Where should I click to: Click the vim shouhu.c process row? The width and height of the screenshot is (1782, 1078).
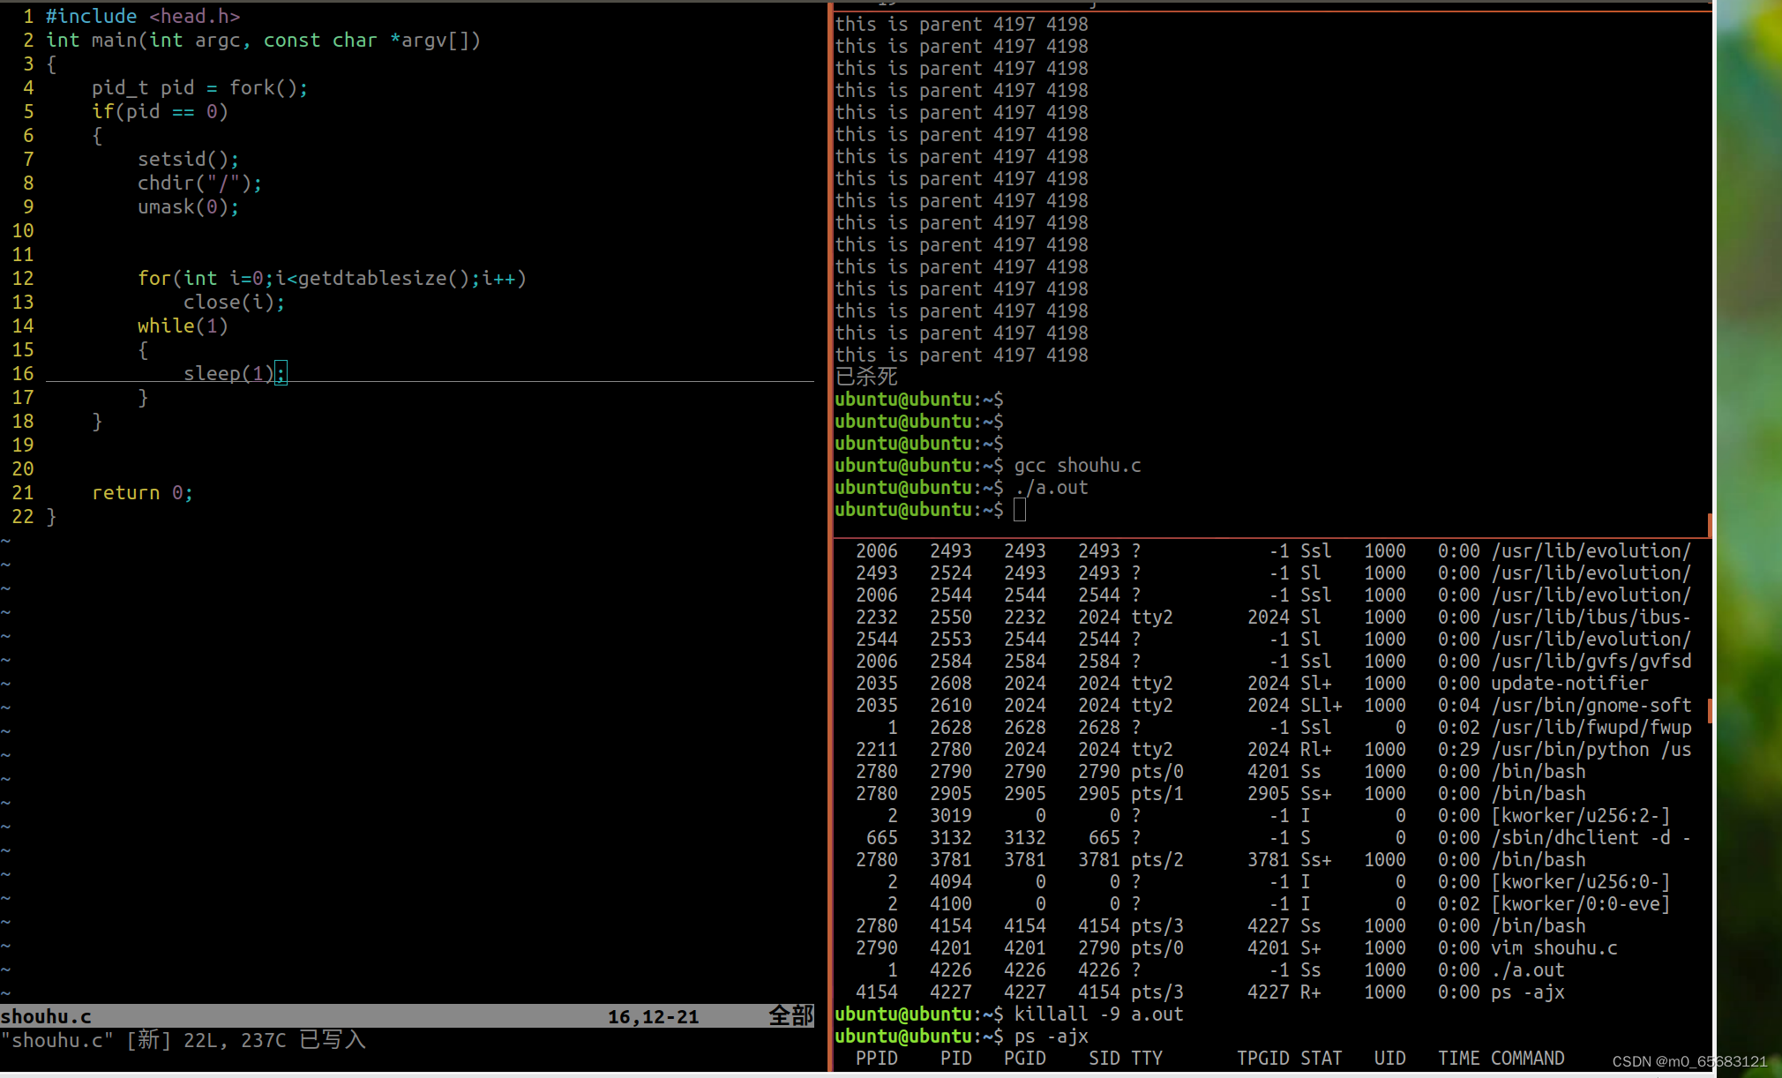tap(1553, 948)
